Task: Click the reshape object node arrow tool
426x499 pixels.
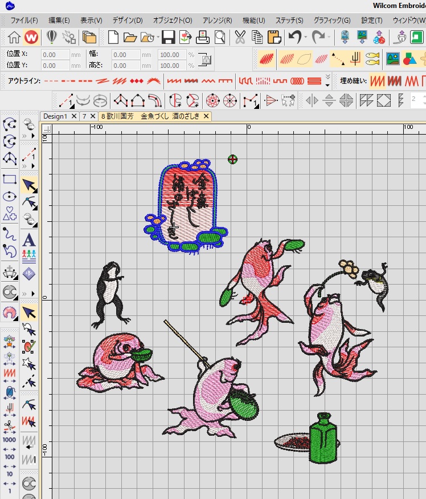Action: [29, 202]
